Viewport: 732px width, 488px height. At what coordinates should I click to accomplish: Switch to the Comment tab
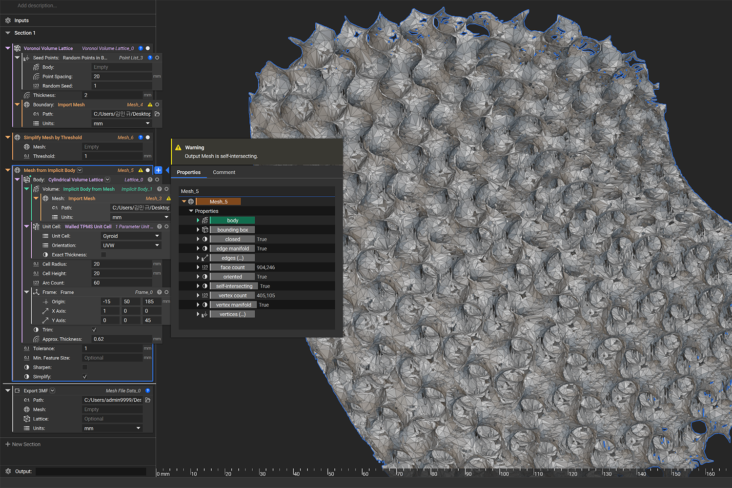[x=224, y=172]
